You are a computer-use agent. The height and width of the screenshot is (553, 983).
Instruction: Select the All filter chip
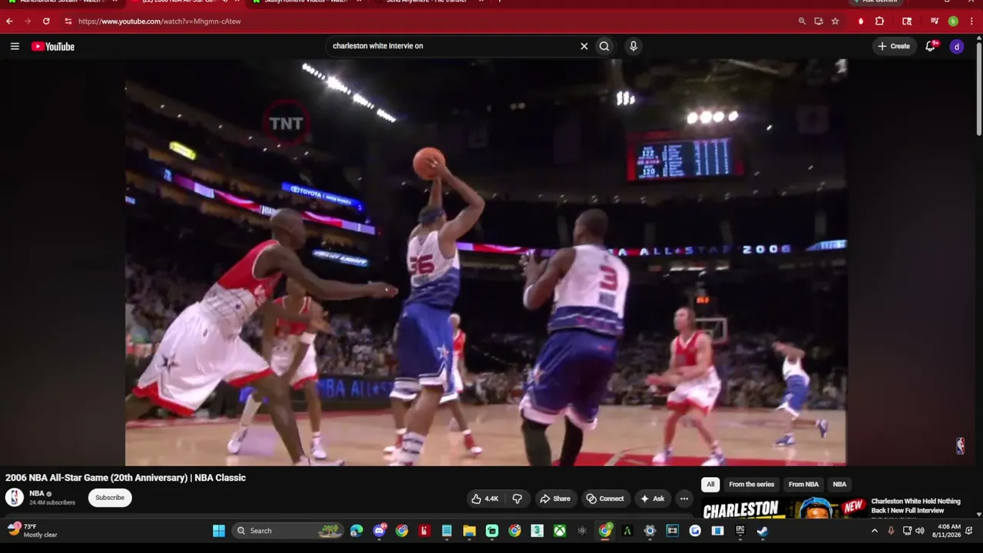point(710,485)
